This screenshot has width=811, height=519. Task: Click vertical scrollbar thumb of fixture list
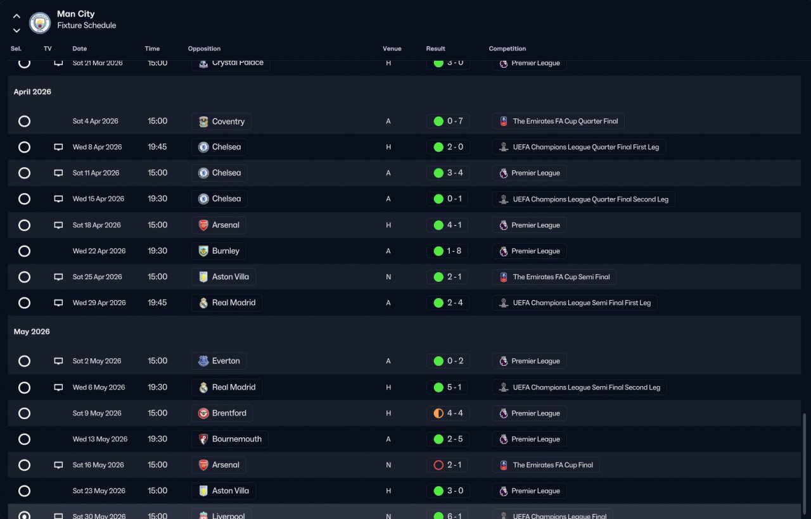point(805,465)
